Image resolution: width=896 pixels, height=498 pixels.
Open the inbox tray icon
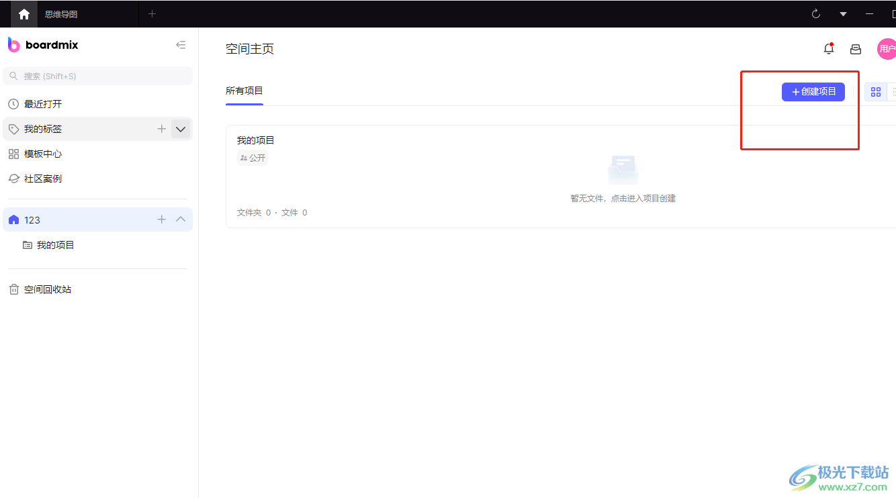pyautogui.click(x=856, y=49)
